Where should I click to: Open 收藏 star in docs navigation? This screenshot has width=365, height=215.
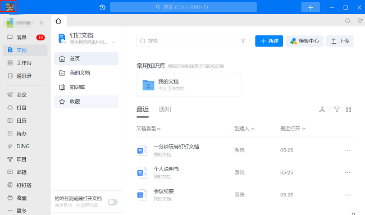[86, 102]
